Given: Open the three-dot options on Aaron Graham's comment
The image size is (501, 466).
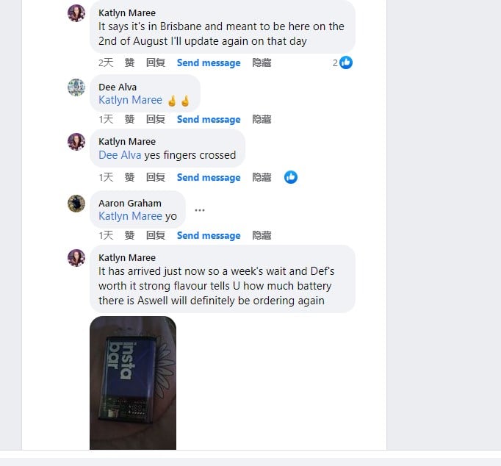Looking at the screenshot, I should coord(200,210).
